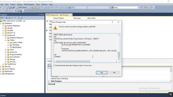Open the Table Designer menu
173x97 pixels.
coord(29,4)
